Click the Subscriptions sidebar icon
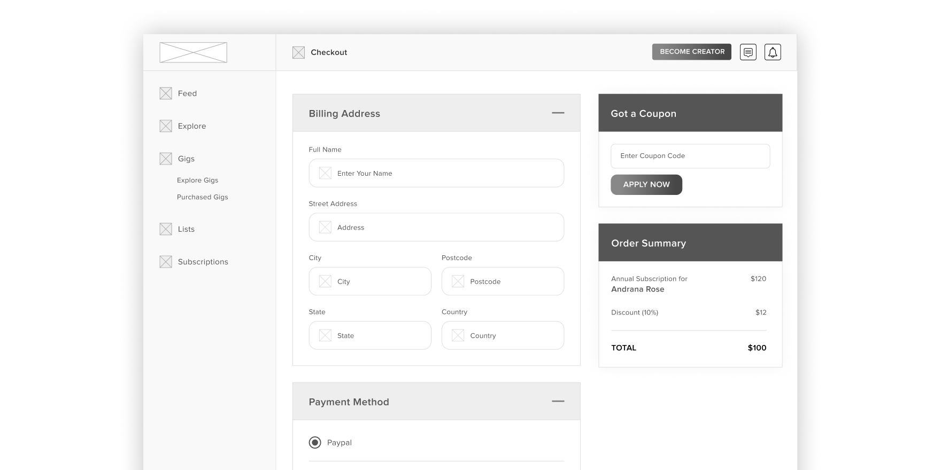Viewport: 941px width, 470px height. pos(166,262)
